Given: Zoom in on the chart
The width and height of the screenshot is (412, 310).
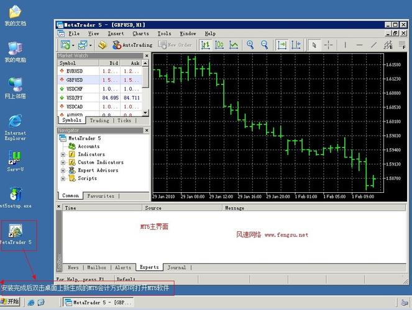Looking at the screenshot, I should (250, 45).
